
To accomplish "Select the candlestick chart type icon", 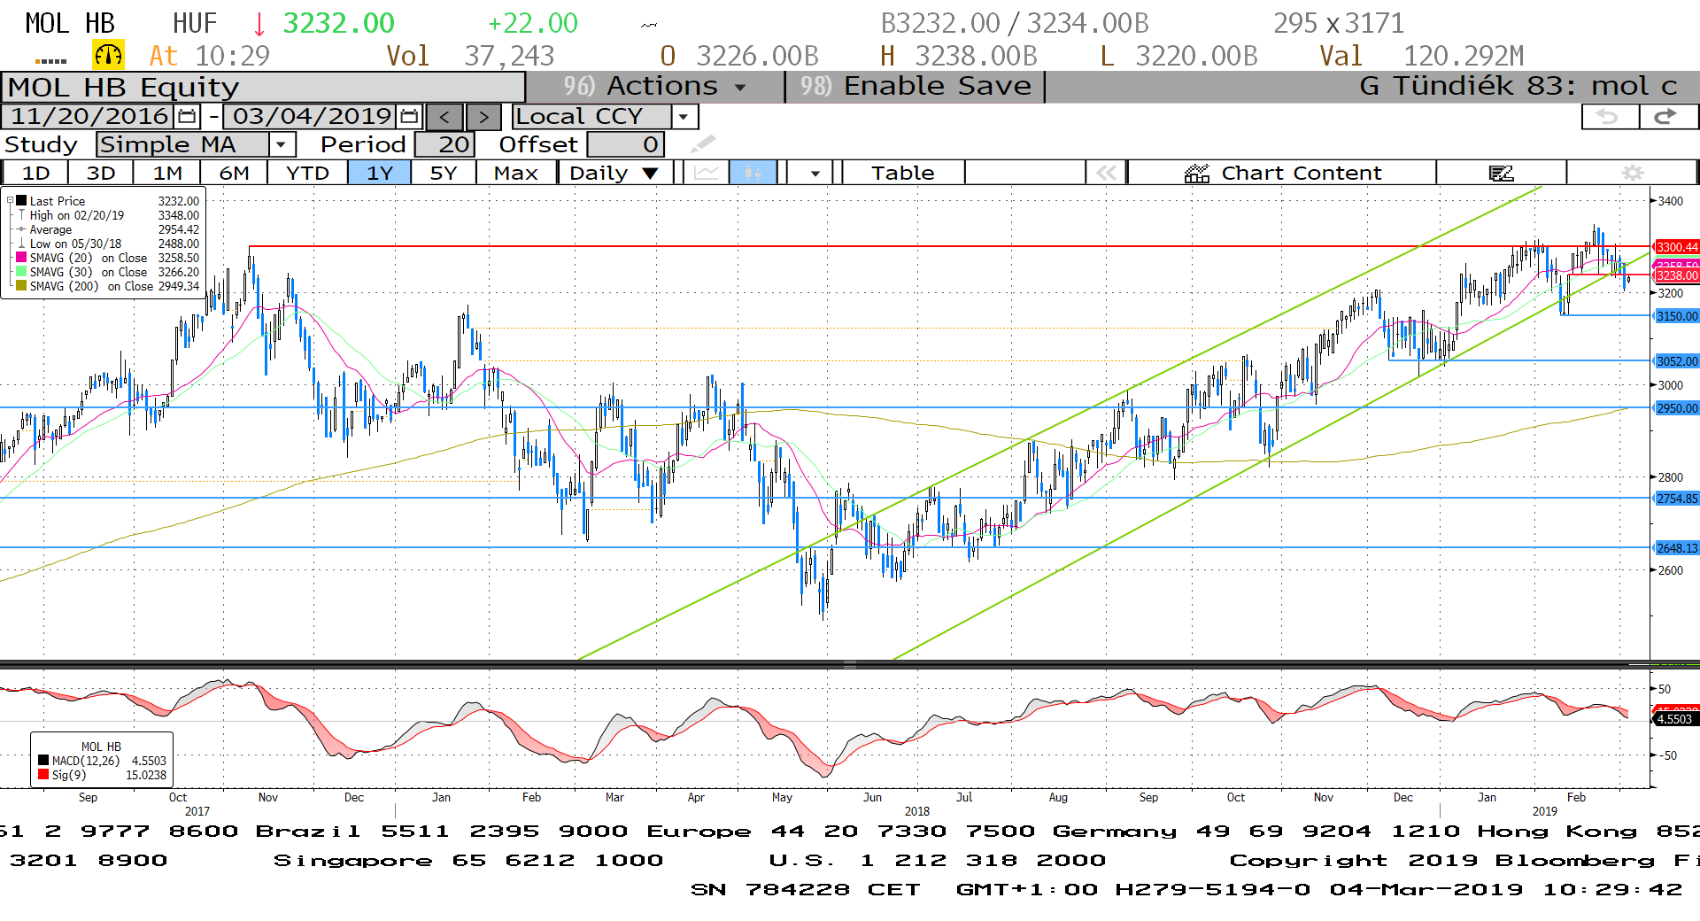I will (x=753, y=173).
